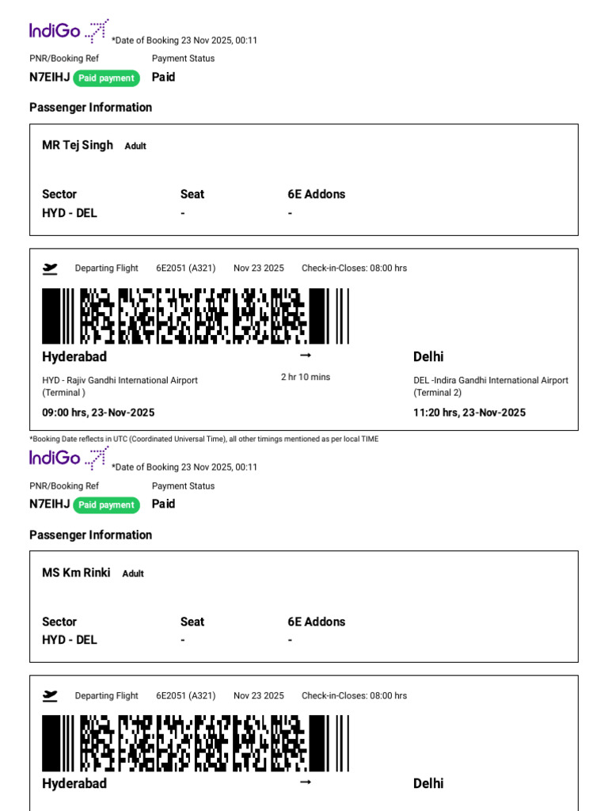The height and width of the screenshot is (811, 608).
Task: Select passenger name MR Tej Singh
Action: [x=78, y=145]
